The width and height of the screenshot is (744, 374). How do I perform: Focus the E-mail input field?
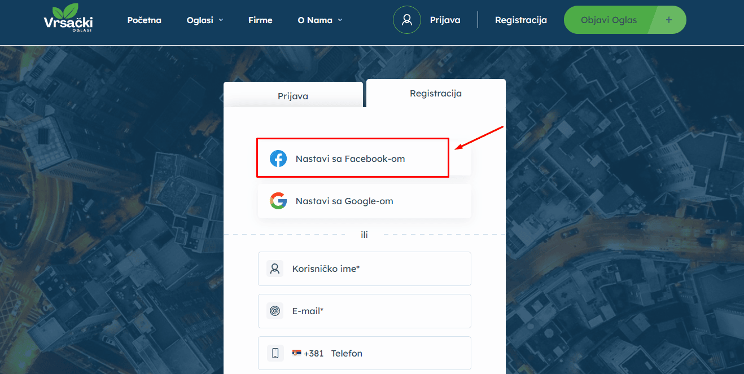click(x=365, y=311)
